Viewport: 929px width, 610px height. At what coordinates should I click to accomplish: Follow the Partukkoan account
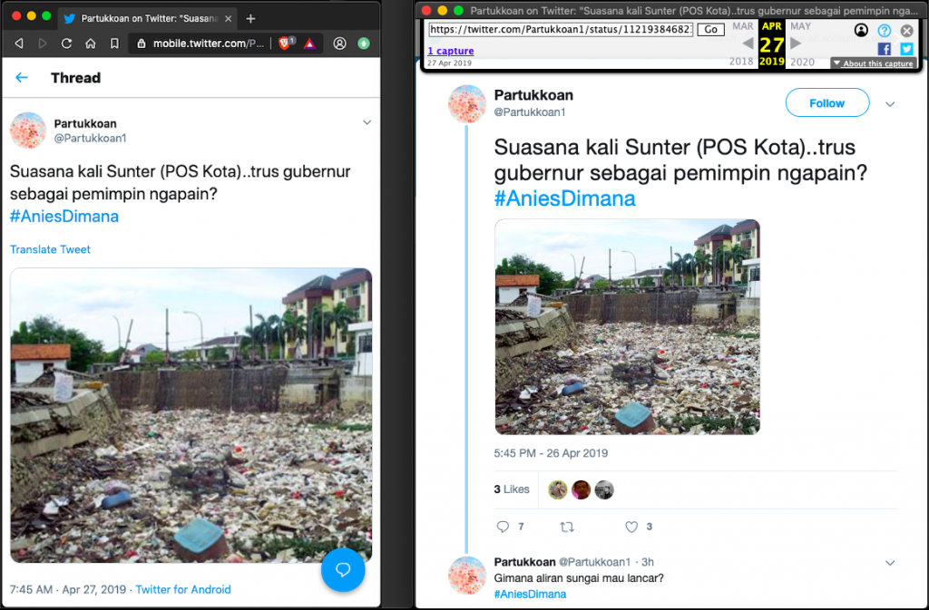pyautogui.click(x=826, y=103)
